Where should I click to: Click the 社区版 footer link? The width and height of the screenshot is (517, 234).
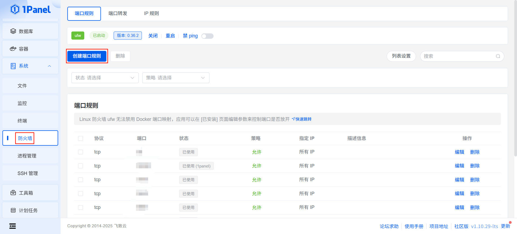[461, 226]
